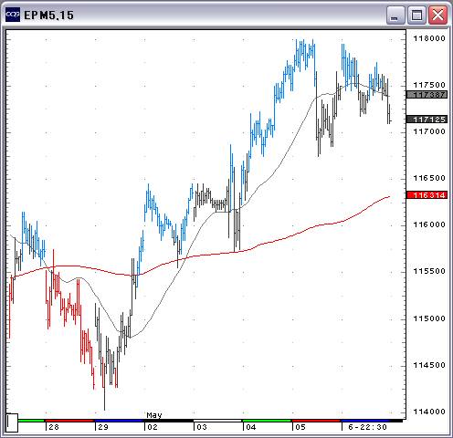Click the 03 date label on time axis

click(x=202, y=427)
